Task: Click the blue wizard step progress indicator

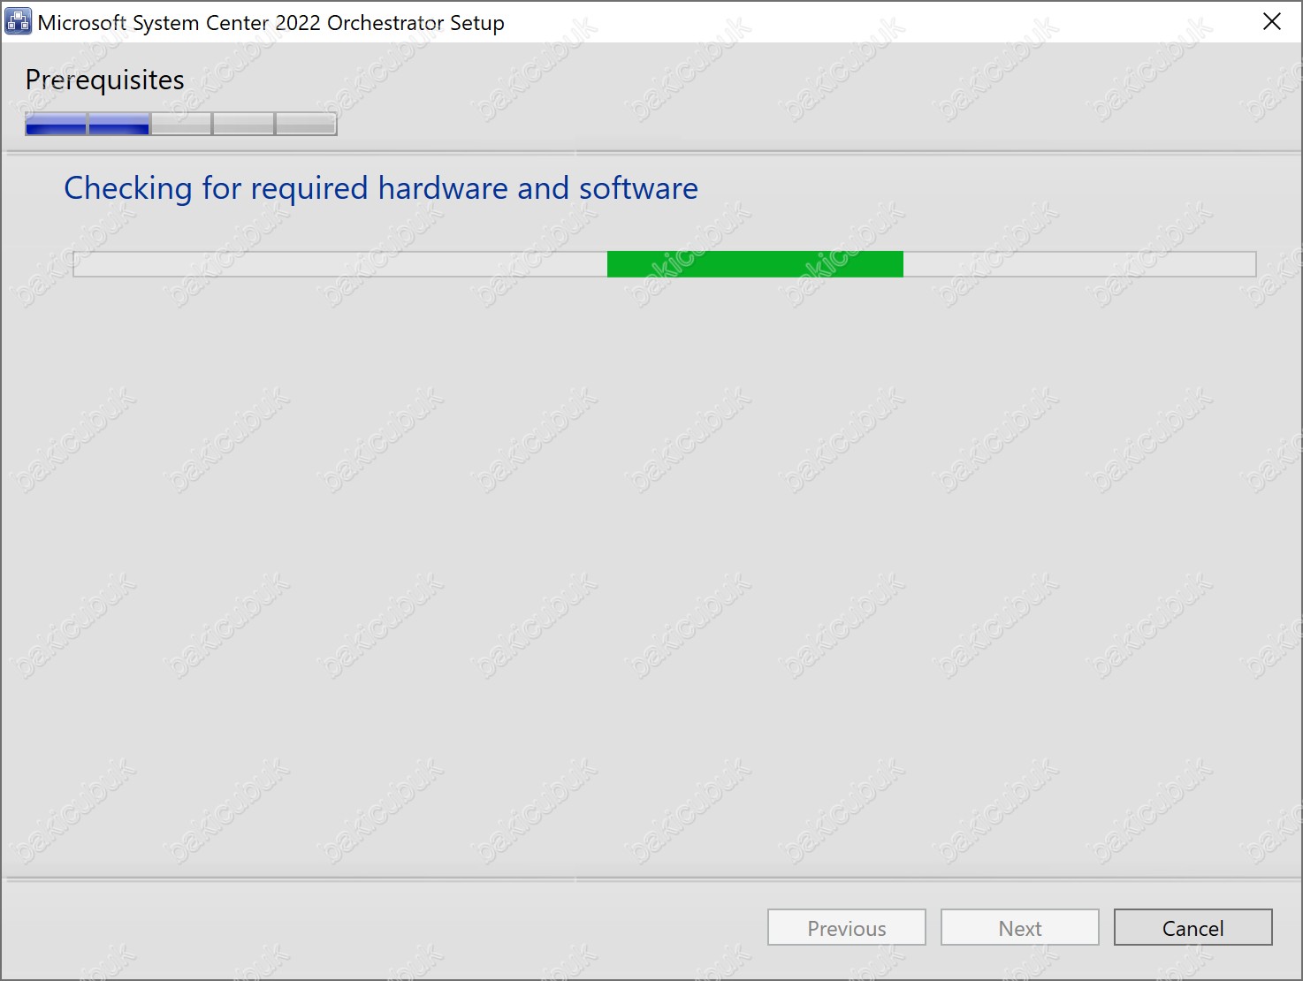Action: coord(181,125)
